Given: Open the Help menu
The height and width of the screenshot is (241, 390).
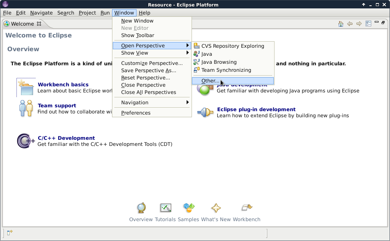Looking at the screenshot, I should (x=144, y=13).
